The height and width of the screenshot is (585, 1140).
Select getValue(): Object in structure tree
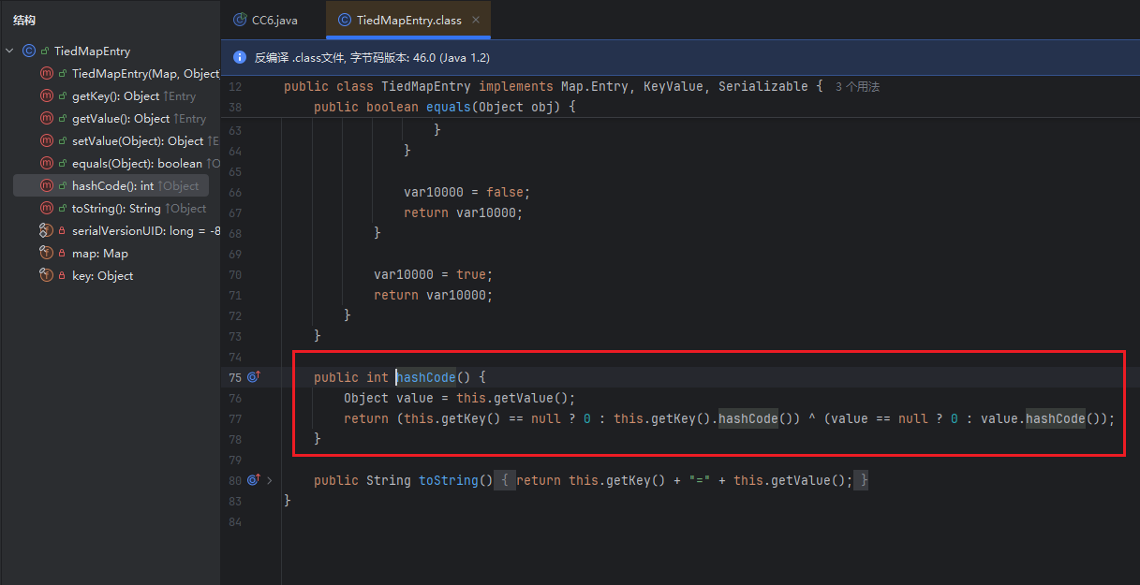[120, 119]
